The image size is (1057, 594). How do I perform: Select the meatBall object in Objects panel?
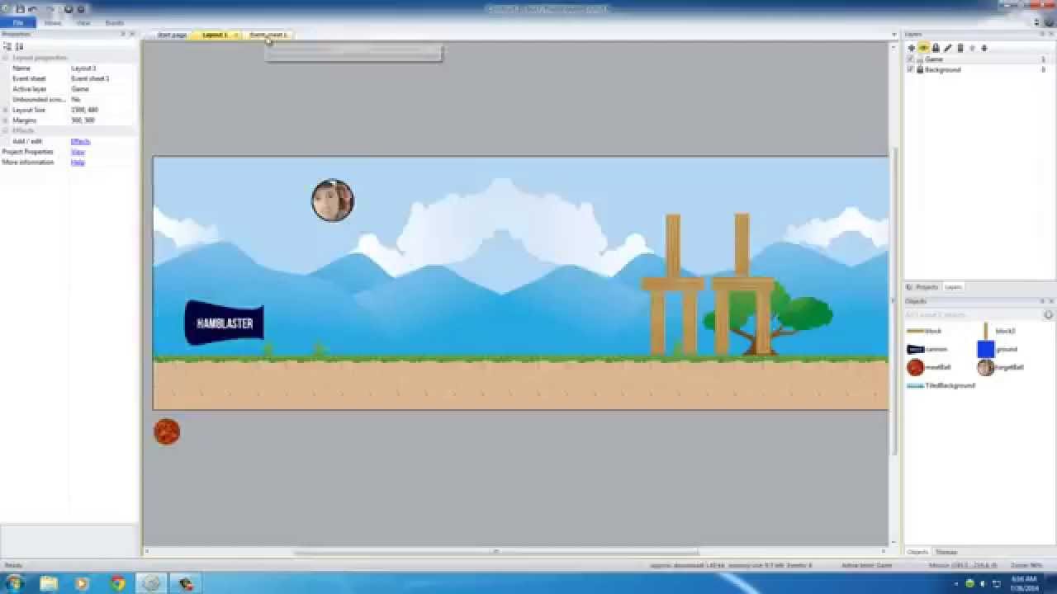pyautogui.click(x=929, y=367)
